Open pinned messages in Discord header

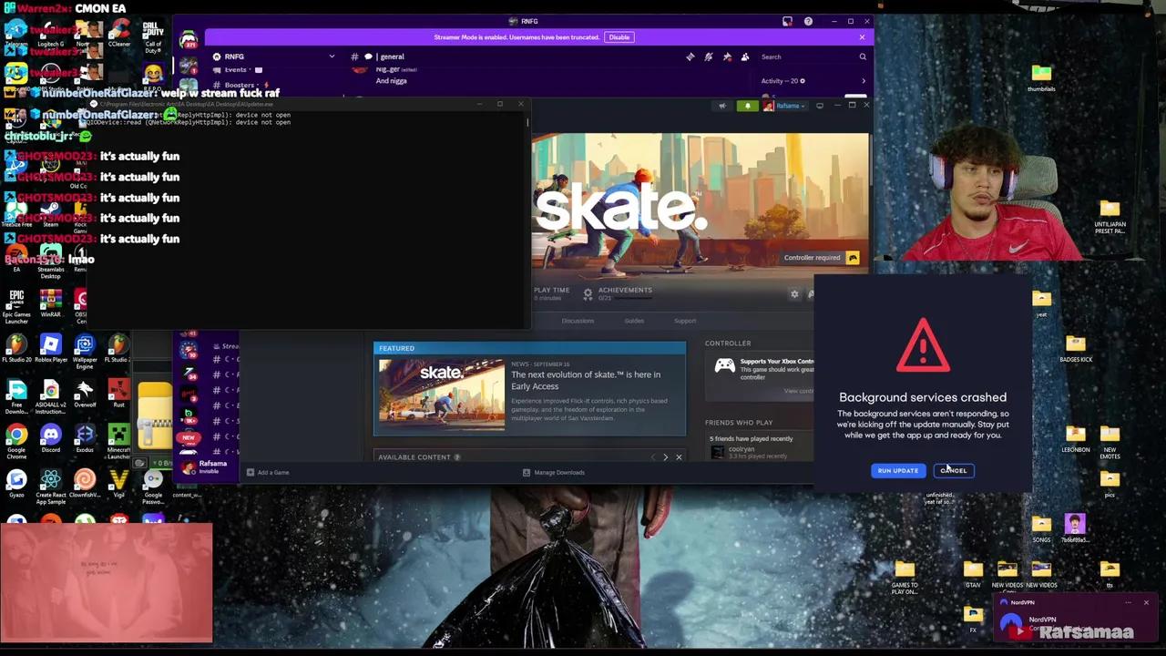(727, 56)
